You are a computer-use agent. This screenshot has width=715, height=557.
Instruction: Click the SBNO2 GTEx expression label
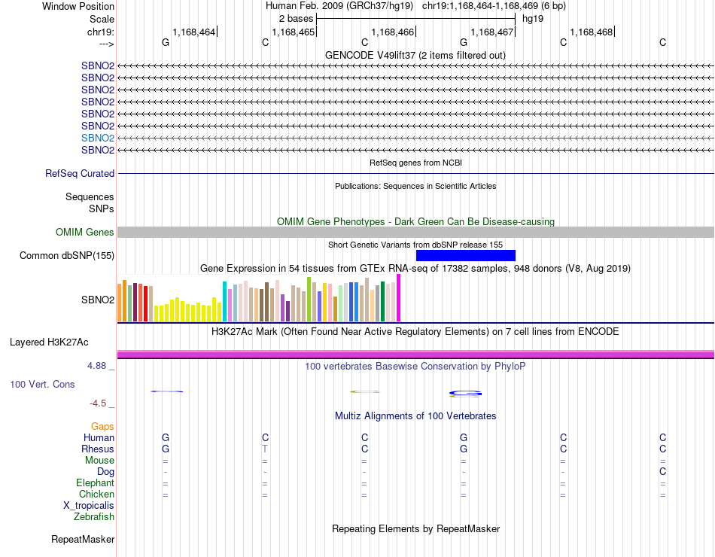[x=98, y=300]
